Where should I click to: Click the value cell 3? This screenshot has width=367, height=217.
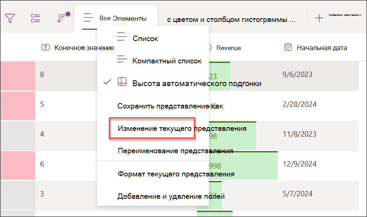[x=42, y=194]
